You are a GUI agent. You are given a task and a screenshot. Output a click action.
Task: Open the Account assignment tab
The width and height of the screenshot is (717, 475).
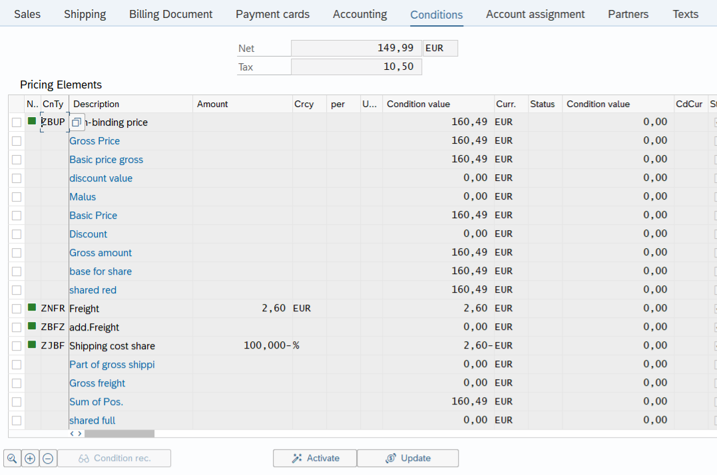click(x=535, y=14)
